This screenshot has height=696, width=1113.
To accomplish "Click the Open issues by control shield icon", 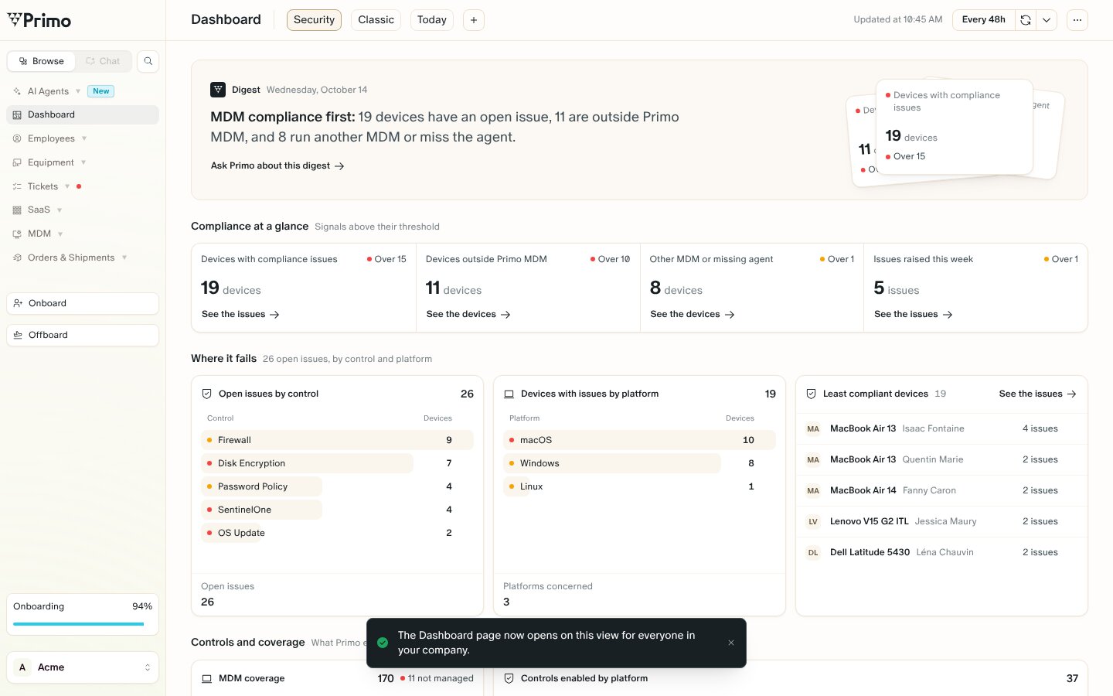I will [x=207, y=394].
